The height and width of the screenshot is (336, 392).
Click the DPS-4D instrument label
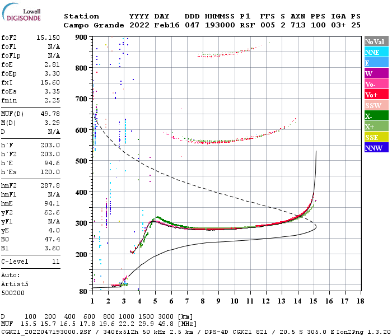point(216,332)
